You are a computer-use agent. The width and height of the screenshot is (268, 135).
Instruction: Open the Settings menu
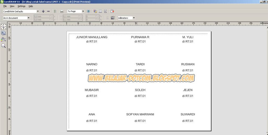tap(21, 6)
